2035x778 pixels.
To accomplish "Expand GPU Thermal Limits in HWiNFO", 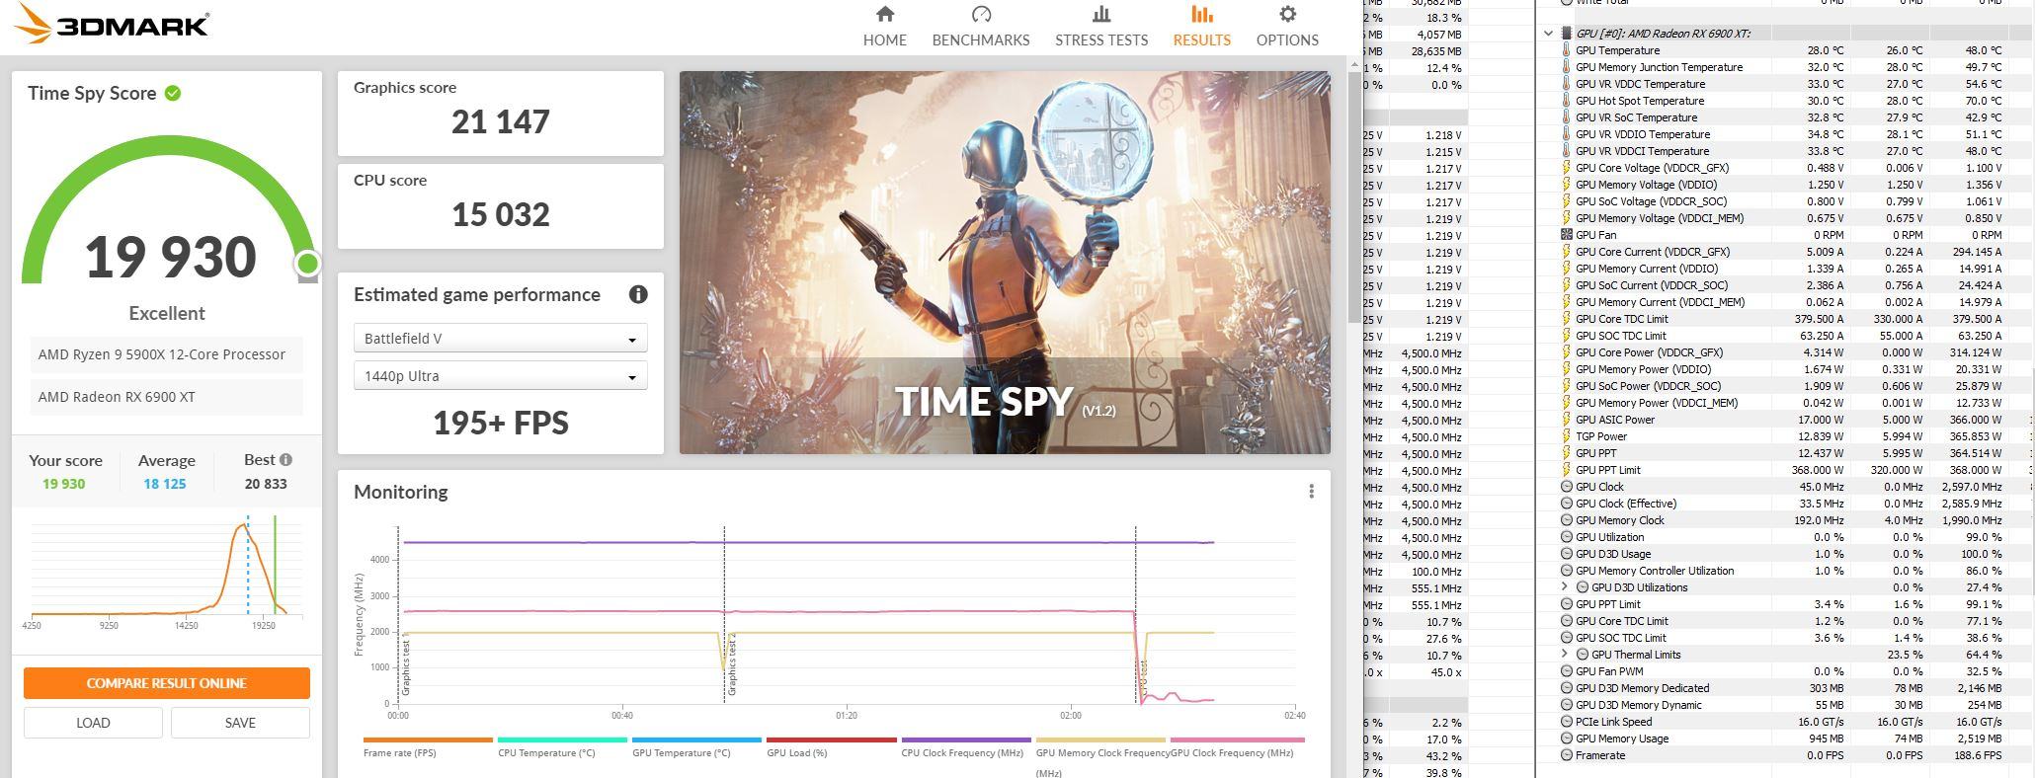I will coord(1565,655).
